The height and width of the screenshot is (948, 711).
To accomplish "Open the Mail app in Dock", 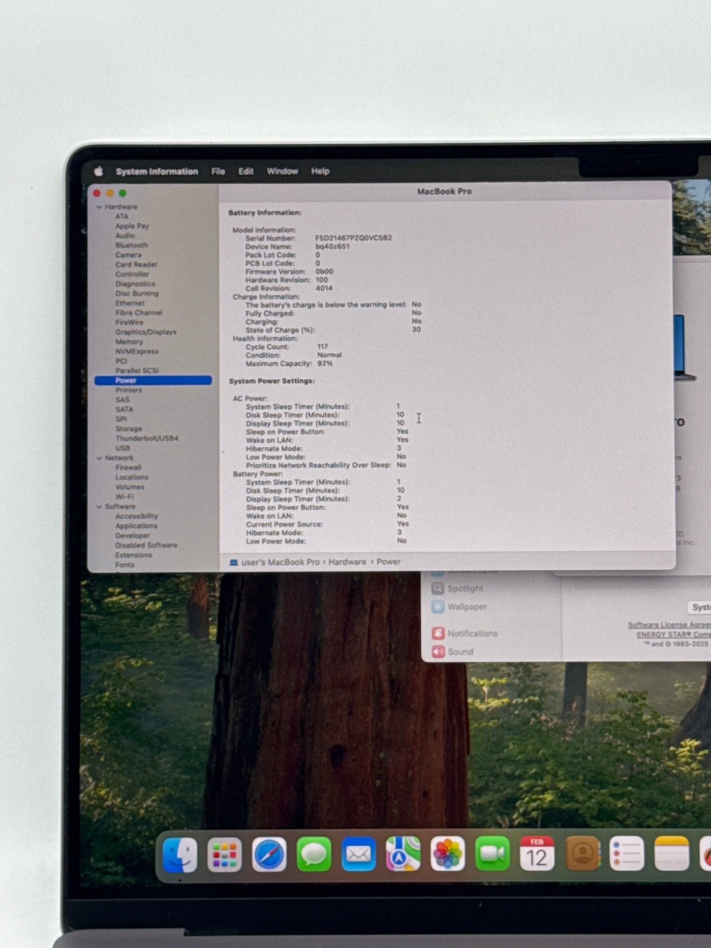I will [x=358, y=855].
